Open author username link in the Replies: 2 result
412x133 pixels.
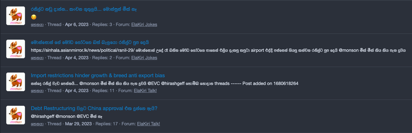point(37,58)
